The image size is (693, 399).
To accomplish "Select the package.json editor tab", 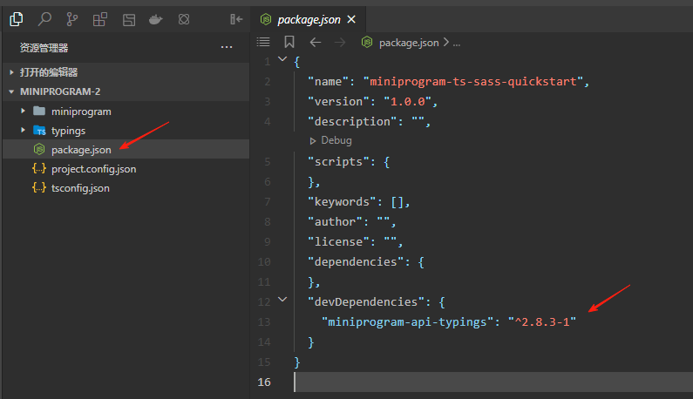I will coord(308,19).
